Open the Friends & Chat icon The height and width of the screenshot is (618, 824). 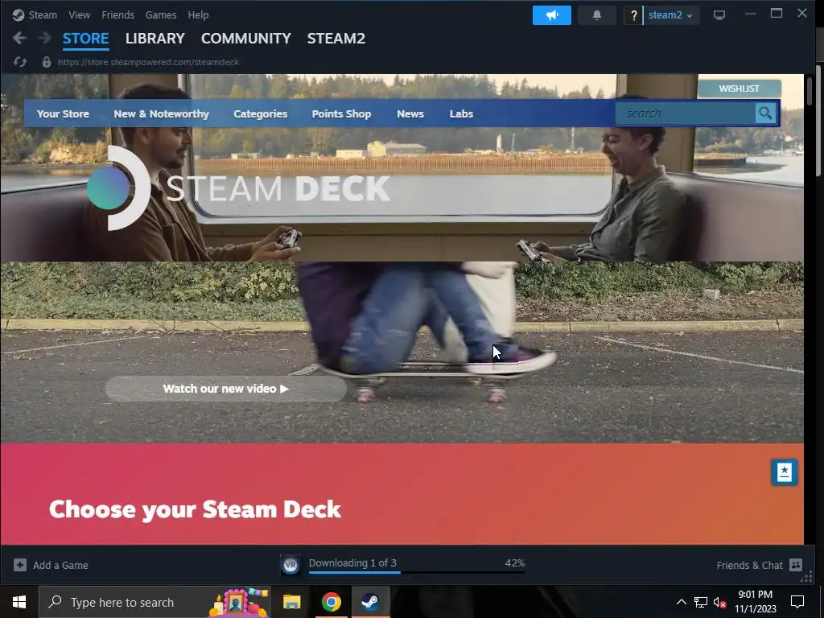[796, 565]
